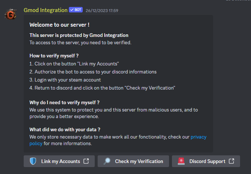
Task: Click the external link arrow beside Link my Accounts
Action: tap(86, 161)
